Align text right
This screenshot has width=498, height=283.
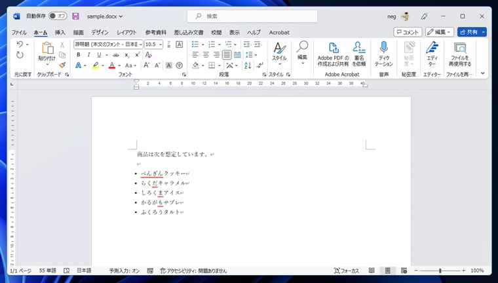tap(216, 55)
